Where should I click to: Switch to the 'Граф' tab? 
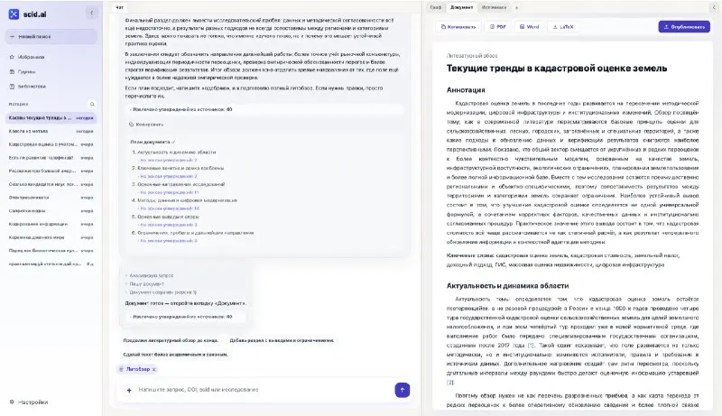pyautogui.click(x=436, y=7)
